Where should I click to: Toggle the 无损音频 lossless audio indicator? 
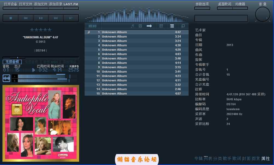click(x=12, y=62)
